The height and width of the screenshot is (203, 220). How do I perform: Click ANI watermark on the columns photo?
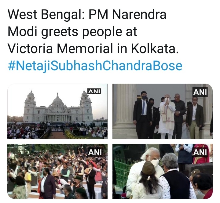(200, 92)
